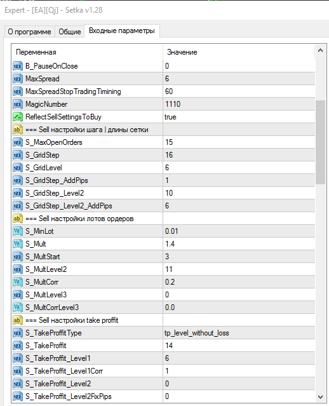Select the S_MultLevel2 variable name
This screenshot has width=329, height=406.
[x=46, y=269]
